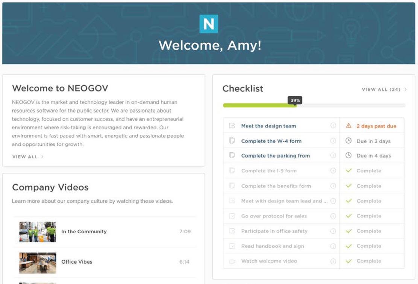Open the Participate in office safety task
The height and width of the screenshot is (284, 418).
pos(274,231)
